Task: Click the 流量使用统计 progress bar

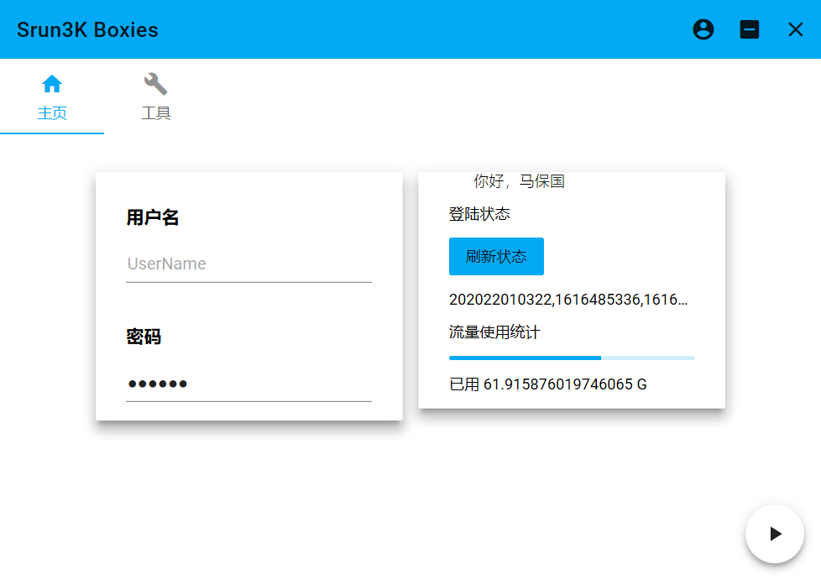Action: (572, 358)
